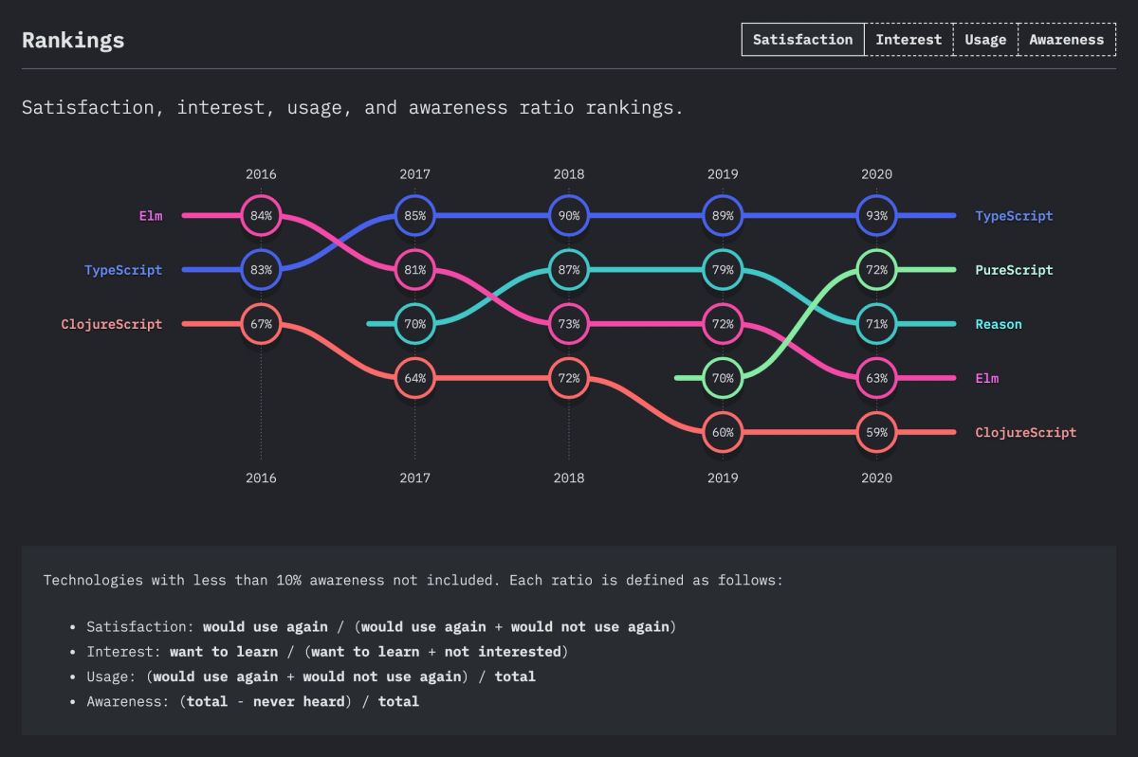Click Elm's 72% node in 2019

click(723, 324)
